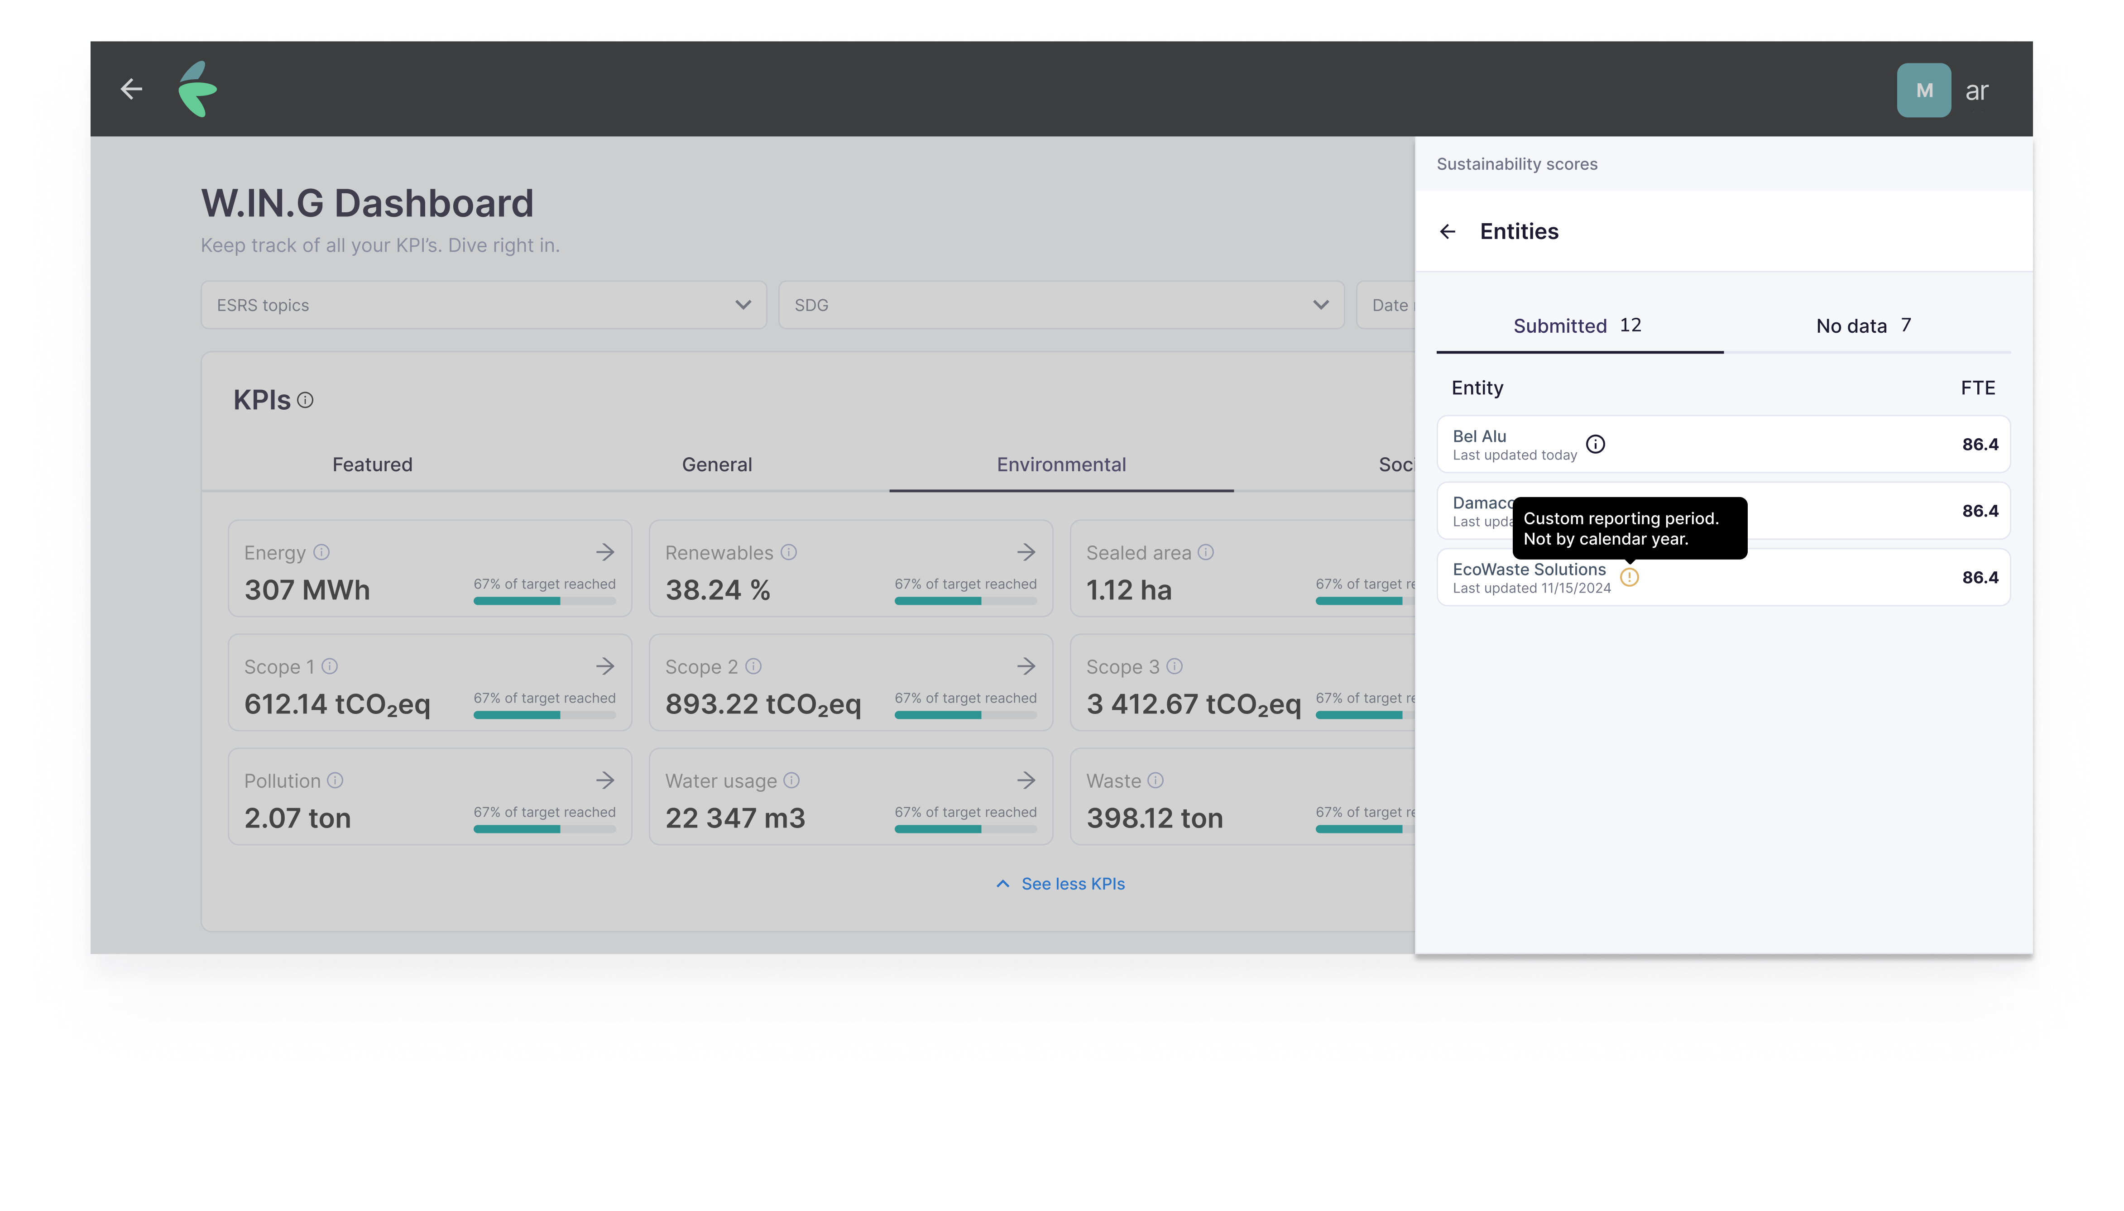Click the Water usage info icon
The image size is (2124, 1211).
[x=791, y=780]
